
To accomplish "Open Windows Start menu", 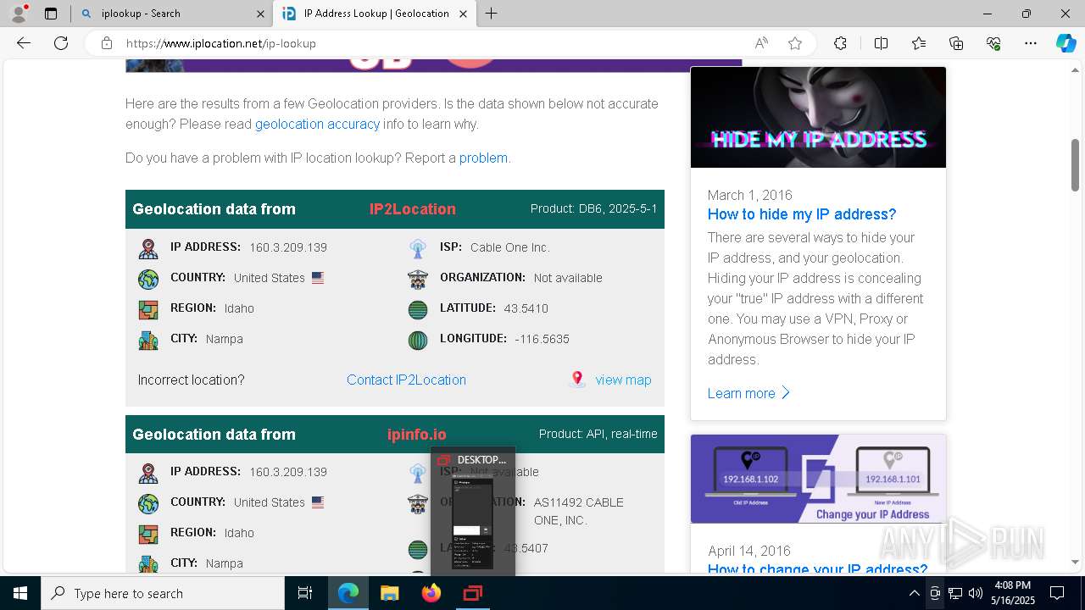I will 20,593.
